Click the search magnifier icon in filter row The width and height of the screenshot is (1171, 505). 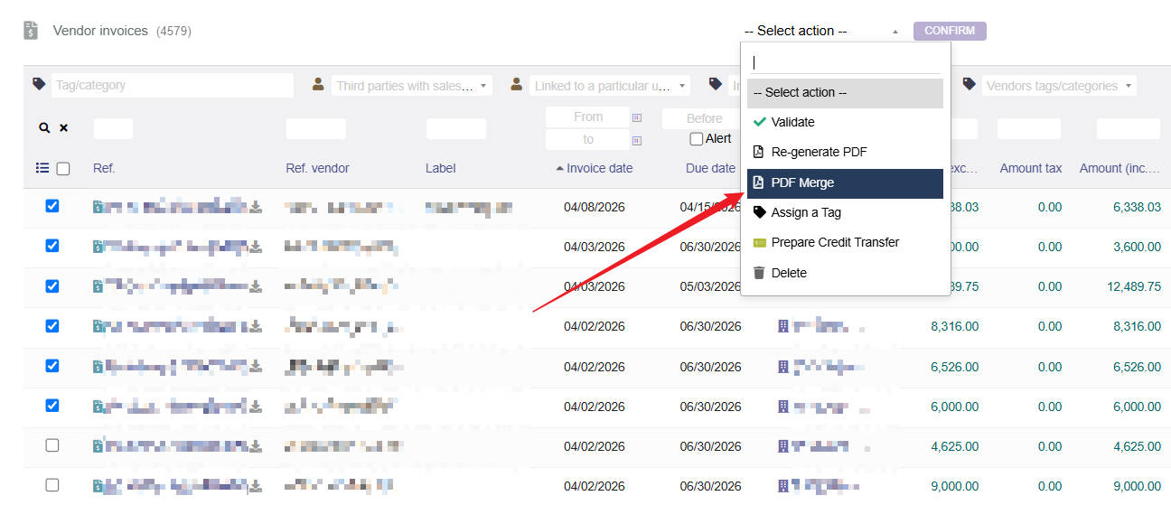(43, 128)
